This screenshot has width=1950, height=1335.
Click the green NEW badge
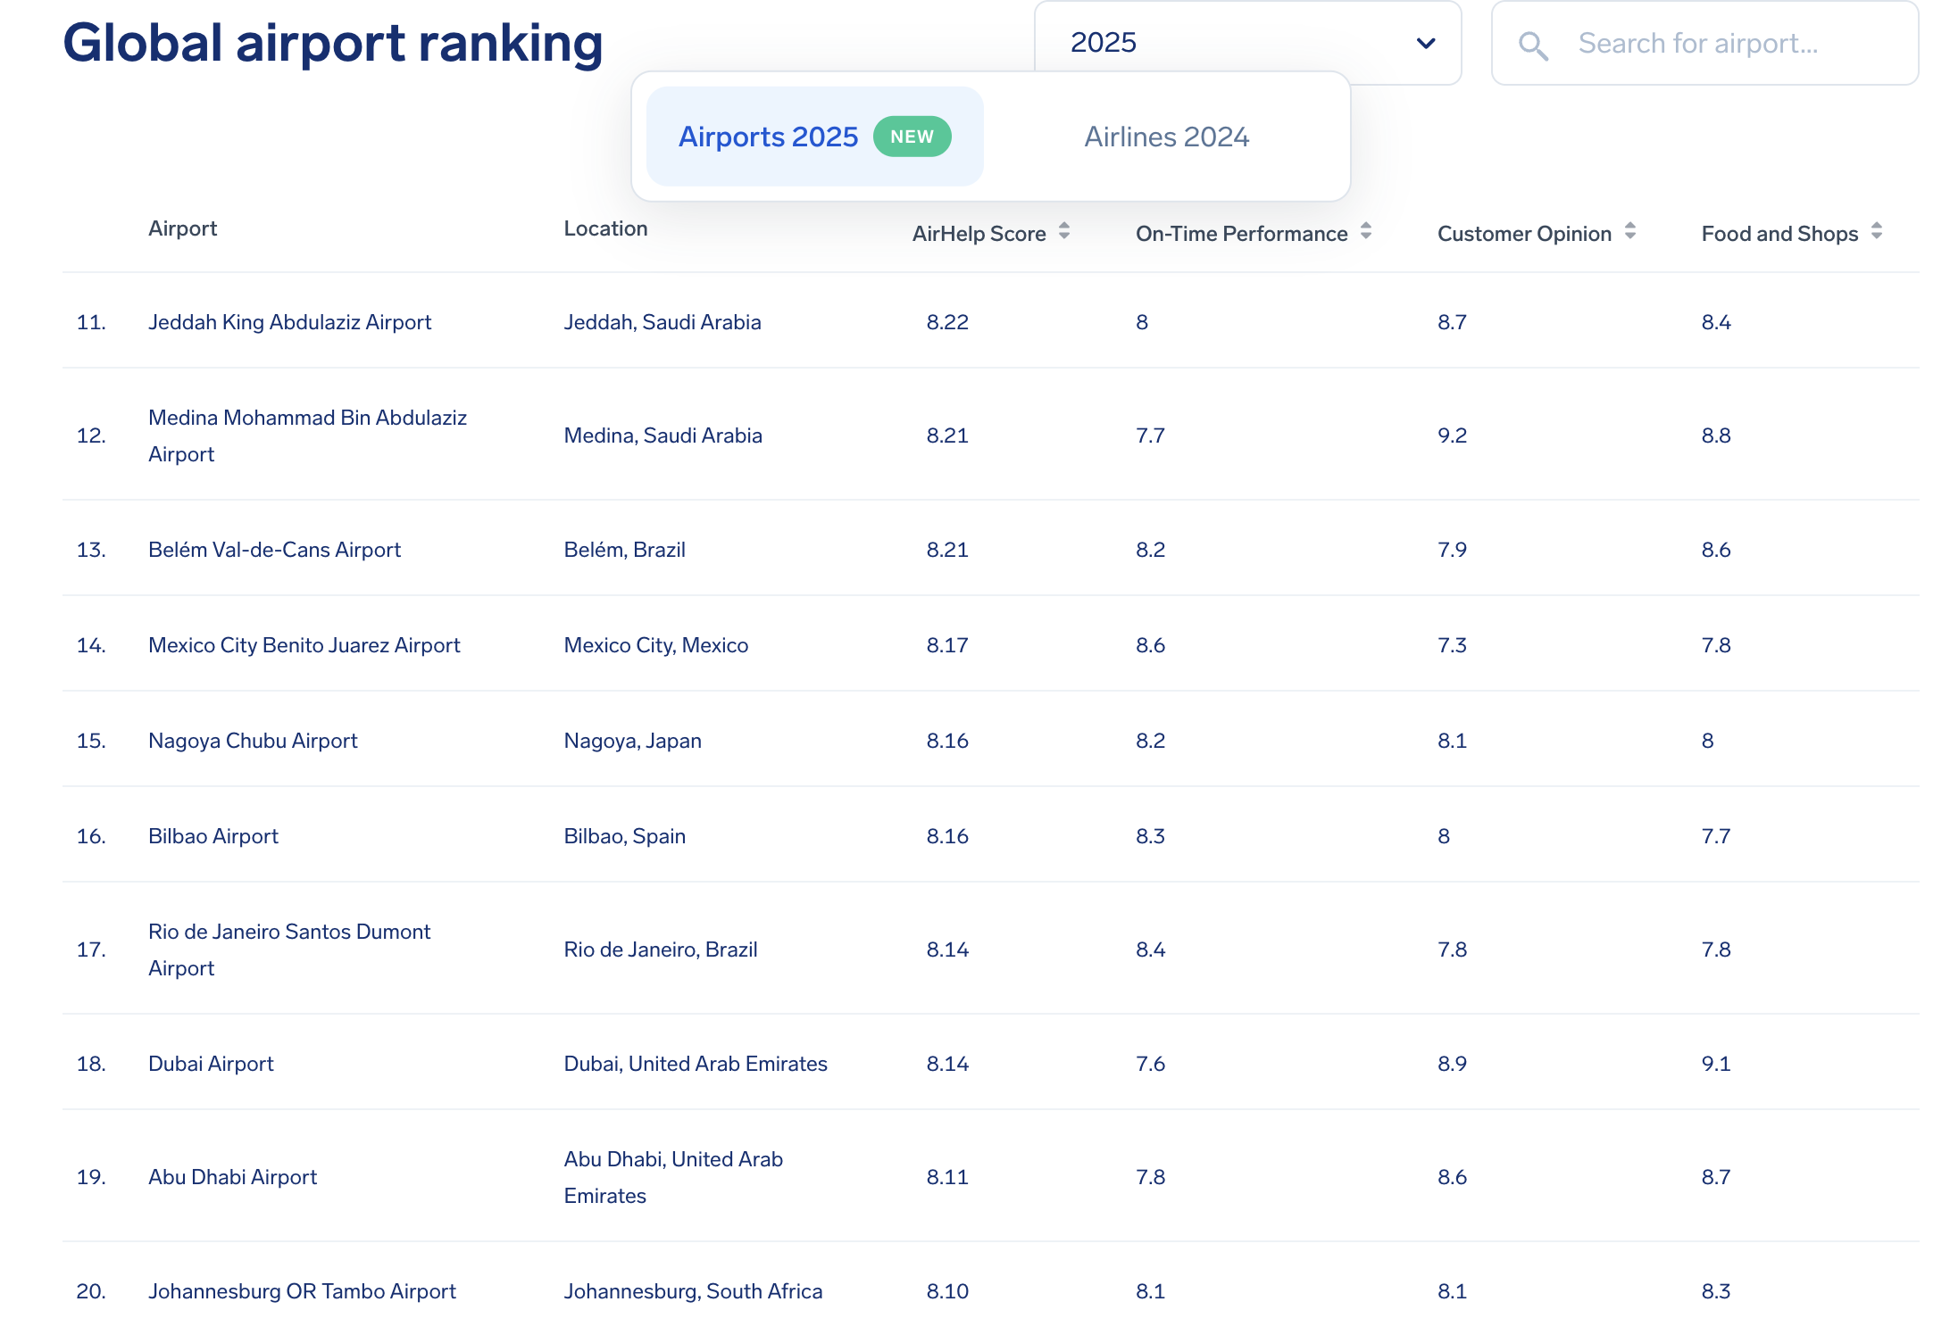pyautogui.click(x=912, y=137)
